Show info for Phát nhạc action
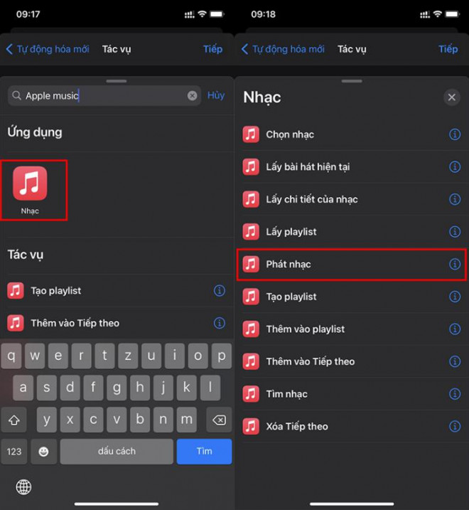Image resolution: width=469 pixels, height=510 pixels. (455, 265)
